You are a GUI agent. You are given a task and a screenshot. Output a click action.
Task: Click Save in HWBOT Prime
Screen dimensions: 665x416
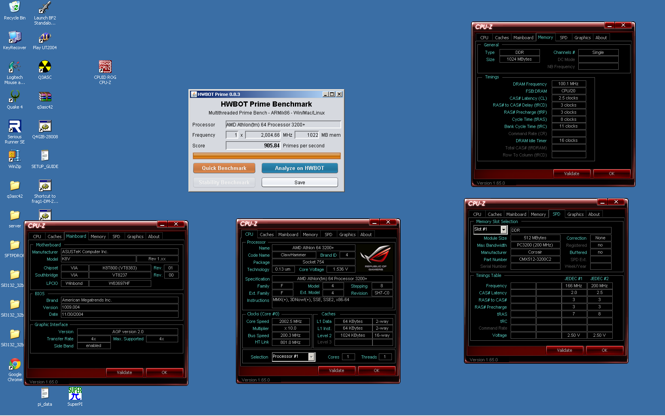(300, 183)
